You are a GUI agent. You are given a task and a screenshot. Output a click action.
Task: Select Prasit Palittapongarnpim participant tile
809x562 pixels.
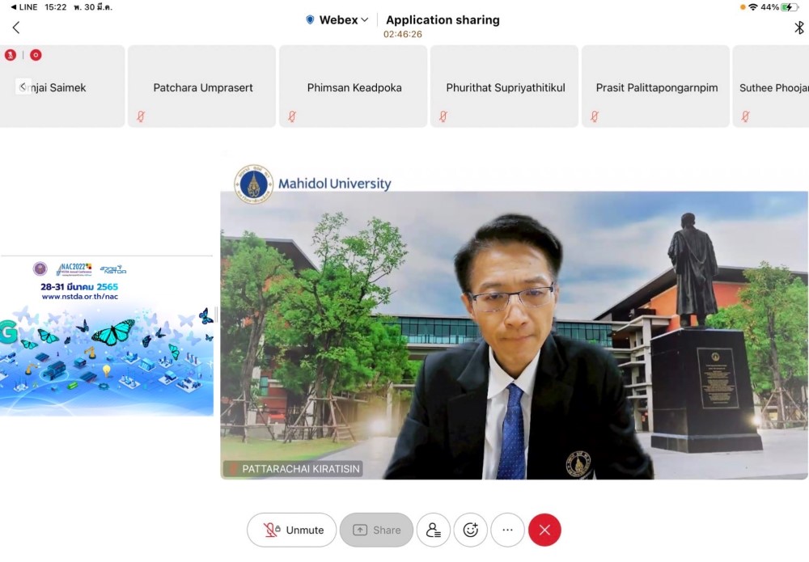coord(656,87)
